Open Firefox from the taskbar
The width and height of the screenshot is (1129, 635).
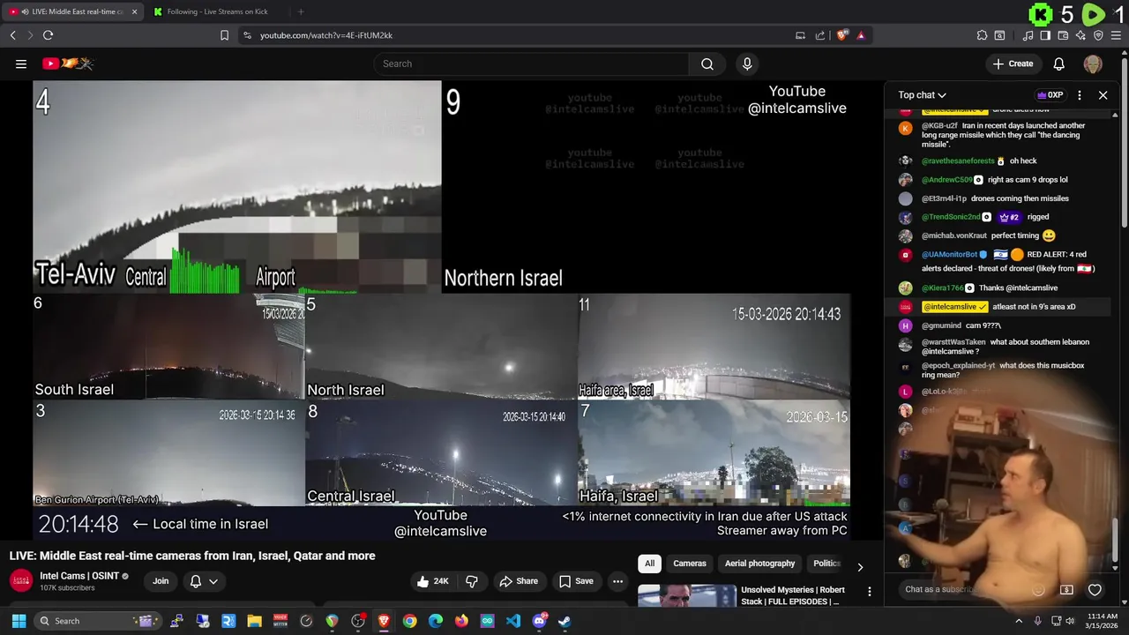coord(461,621)
